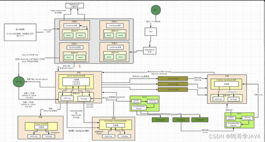Click the Standby NameNode process title

click(226, 80)
